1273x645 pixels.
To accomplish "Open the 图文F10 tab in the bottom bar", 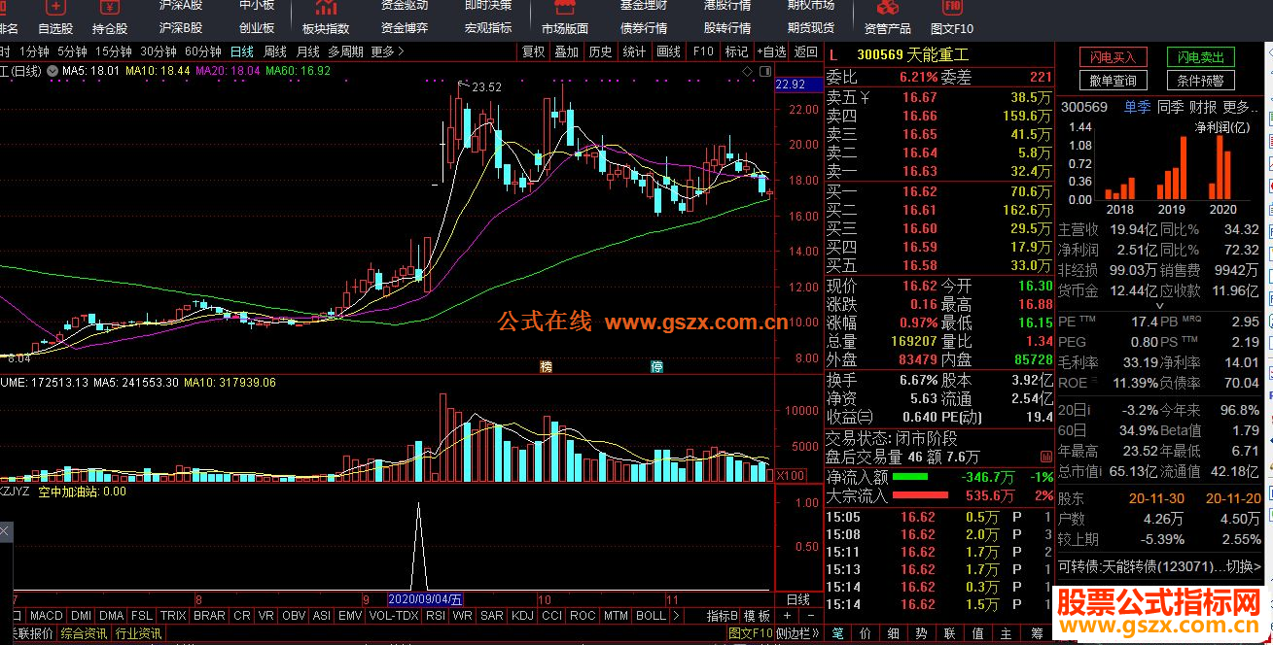I will 751,633.
